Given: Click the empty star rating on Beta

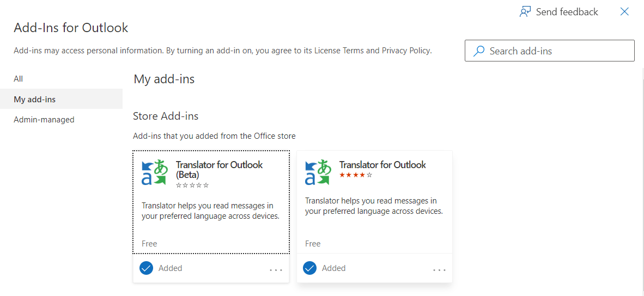Looking at the screenshot, I should 192,186.
